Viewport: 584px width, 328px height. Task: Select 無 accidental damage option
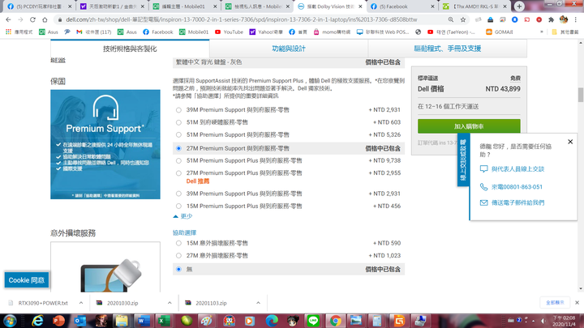tap(178, 269)
